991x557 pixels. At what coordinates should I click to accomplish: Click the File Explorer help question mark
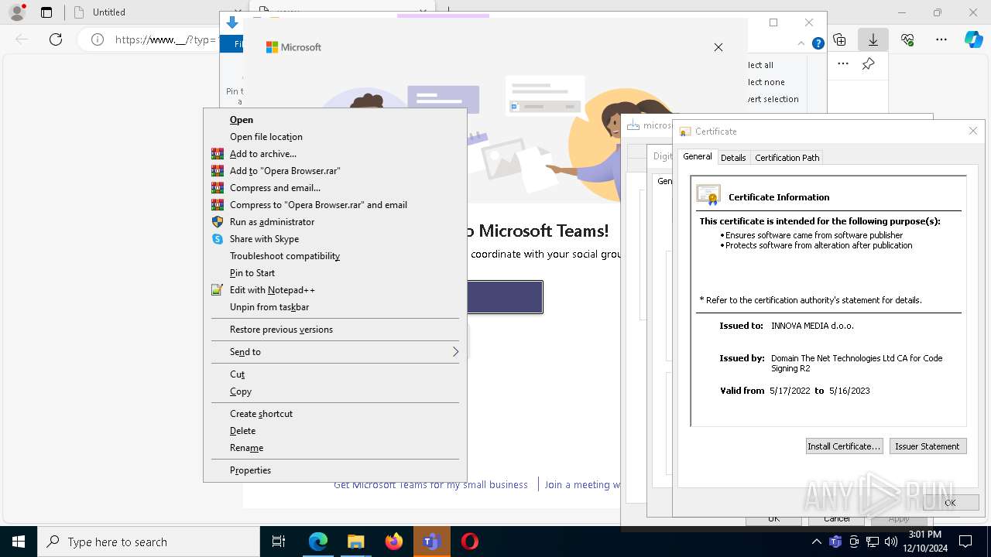[818, 44]
